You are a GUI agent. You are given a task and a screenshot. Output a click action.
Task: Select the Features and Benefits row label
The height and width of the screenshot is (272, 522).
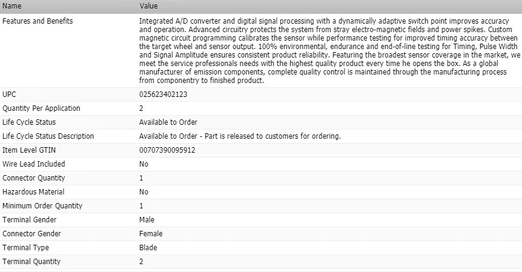pyautogui.click(x=38, y=21)
